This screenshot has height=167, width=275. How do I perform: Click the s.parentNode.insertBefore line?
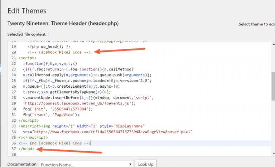[x=88, y=98]
